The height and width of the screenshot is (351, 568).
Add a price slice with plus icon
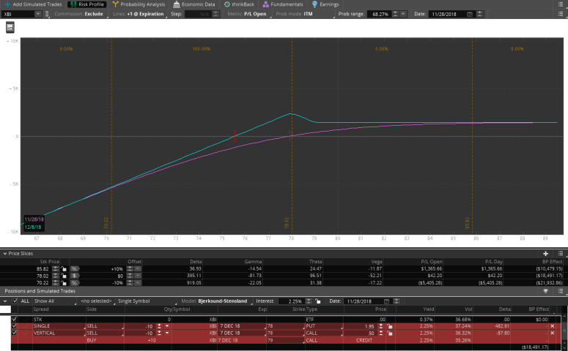point(545,254)
